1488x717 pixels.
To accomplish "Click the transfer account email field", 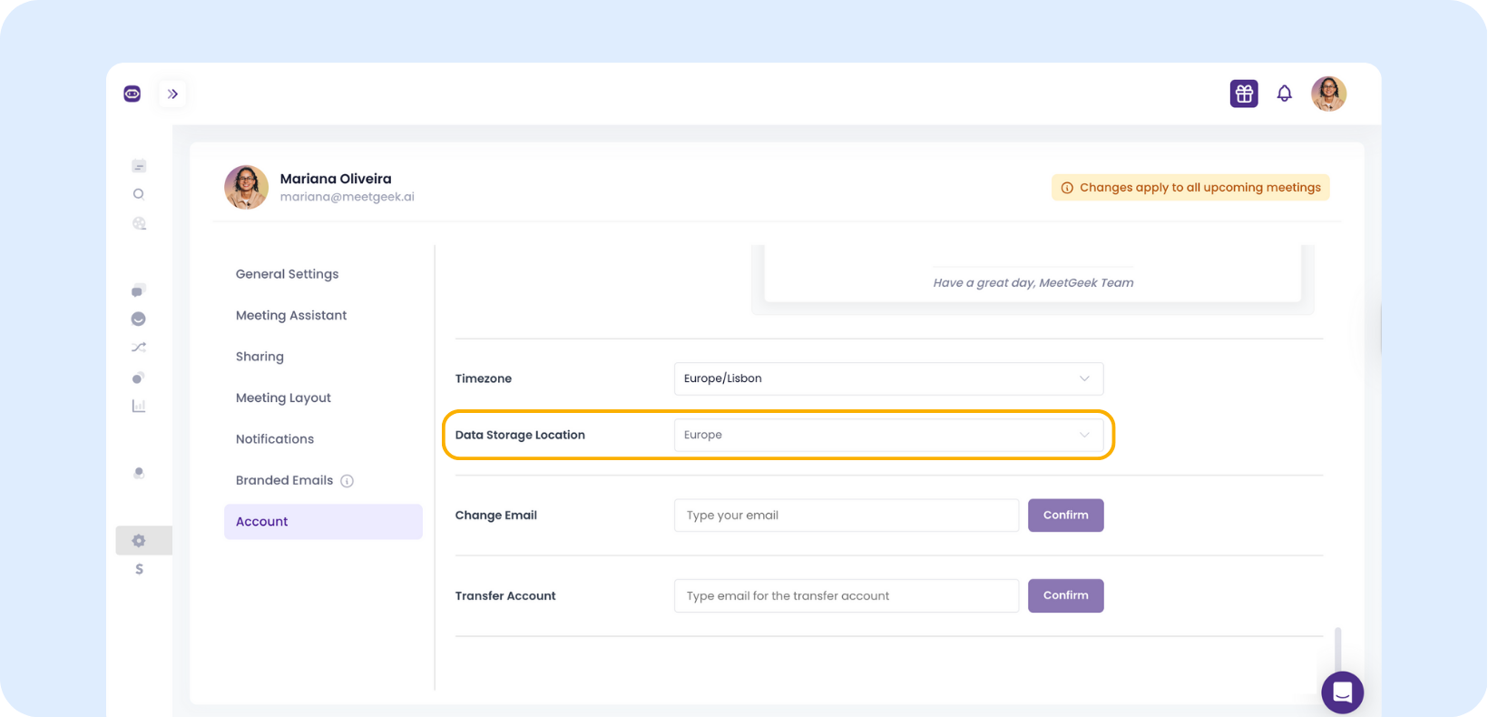I will pos(846,596).
